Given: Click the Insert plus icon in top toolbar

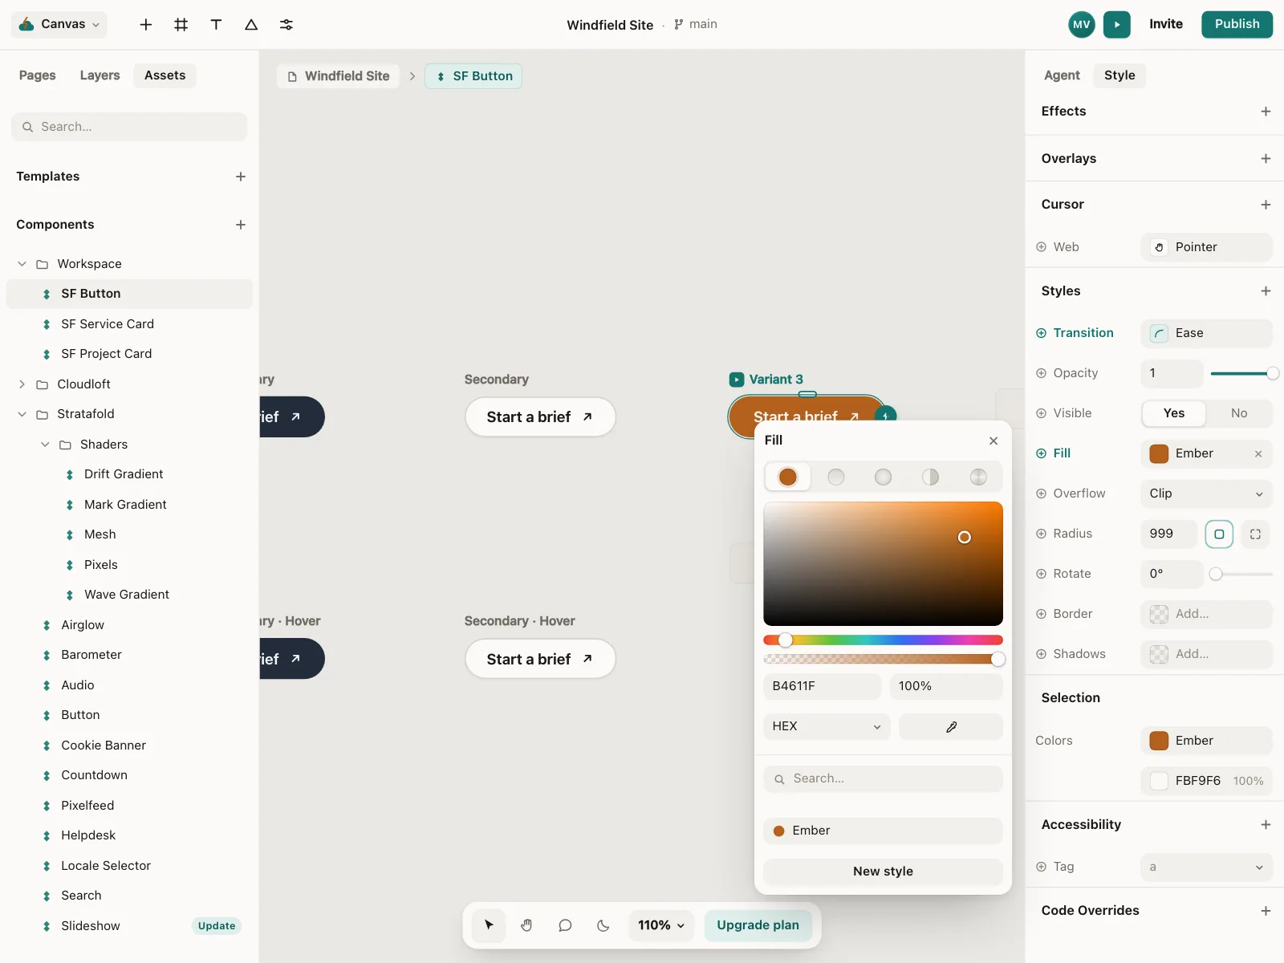Looking at the screenshot, I should coord(146,25).
